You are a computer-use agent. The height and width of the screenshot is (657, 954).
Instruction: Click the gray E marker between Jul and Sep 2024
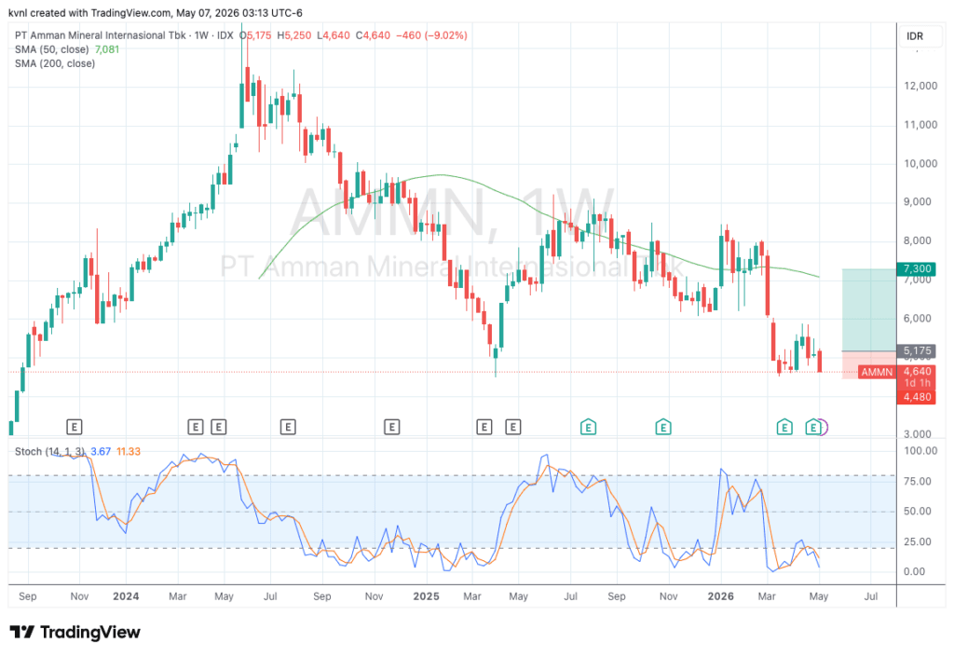pos(288,427)
